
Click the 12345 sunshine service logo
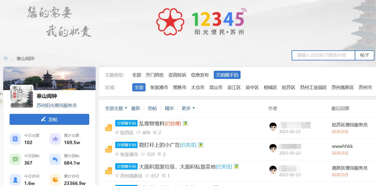pyautogui.click(x=202, y=21)
